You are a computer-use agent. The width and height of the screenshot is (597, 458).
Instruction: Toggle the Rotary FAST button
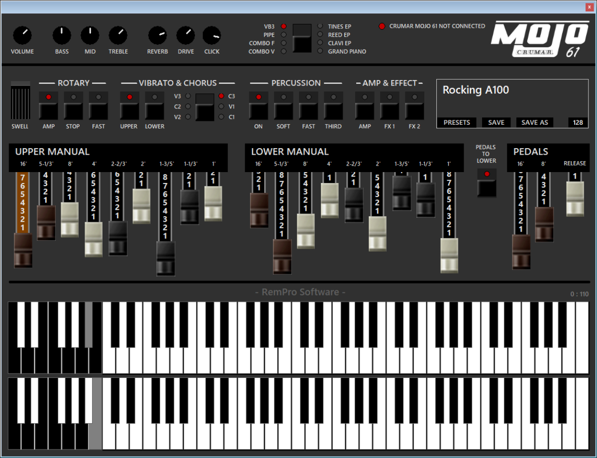(99, 106)
